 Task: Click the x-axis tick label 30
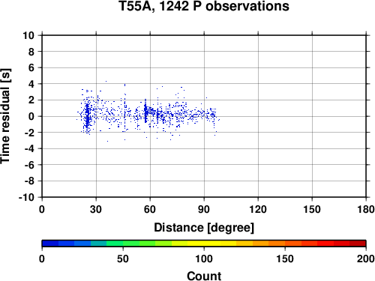96,209
